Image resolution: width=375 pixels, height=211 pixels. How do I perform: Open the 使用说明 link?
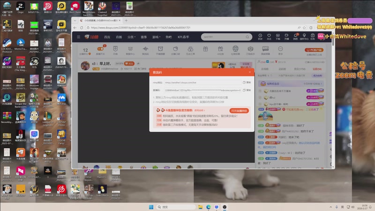point(199,110)
